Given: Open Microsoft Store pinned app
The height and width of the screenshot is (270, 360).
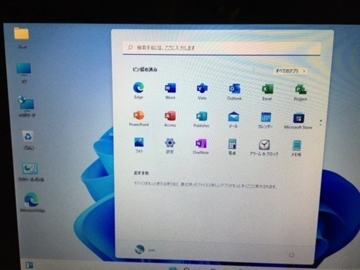Looking at the screenshot, I should (x=298, y=121).
